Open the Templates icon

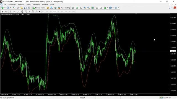pyautogui.click(x=116, y=8)
